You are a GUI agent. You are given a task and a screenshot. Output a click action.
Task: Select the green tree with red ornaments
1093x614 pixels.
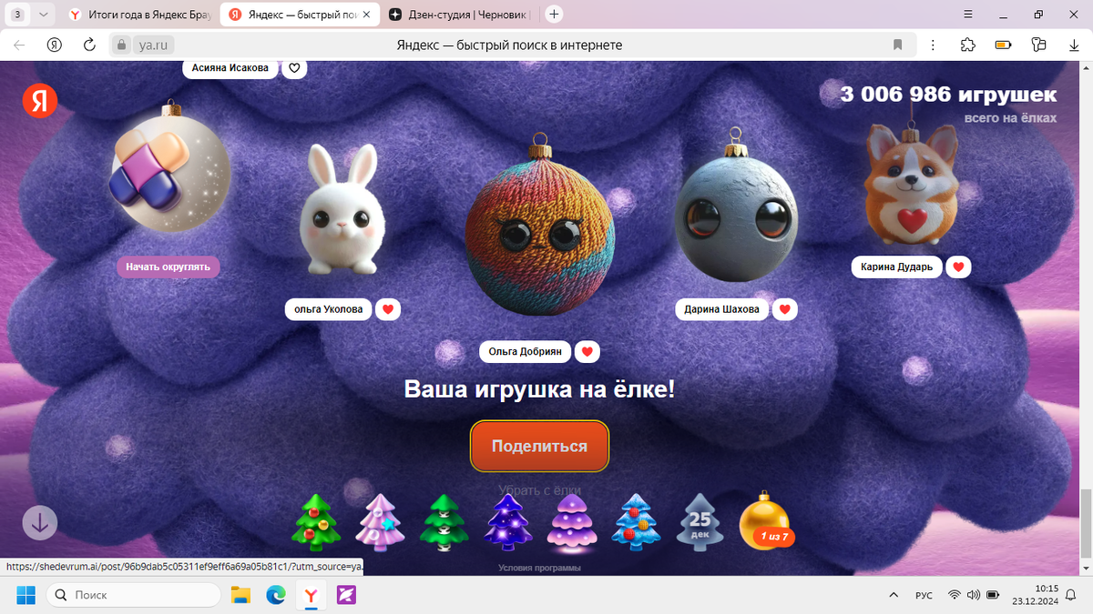[315, 522]
